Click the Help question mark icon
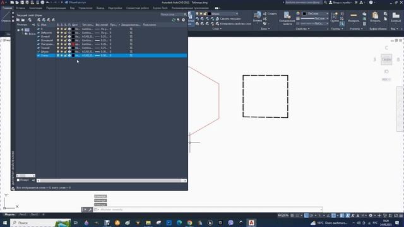The image size is (404, 227). pyautogui.click(x=371, y=3)
